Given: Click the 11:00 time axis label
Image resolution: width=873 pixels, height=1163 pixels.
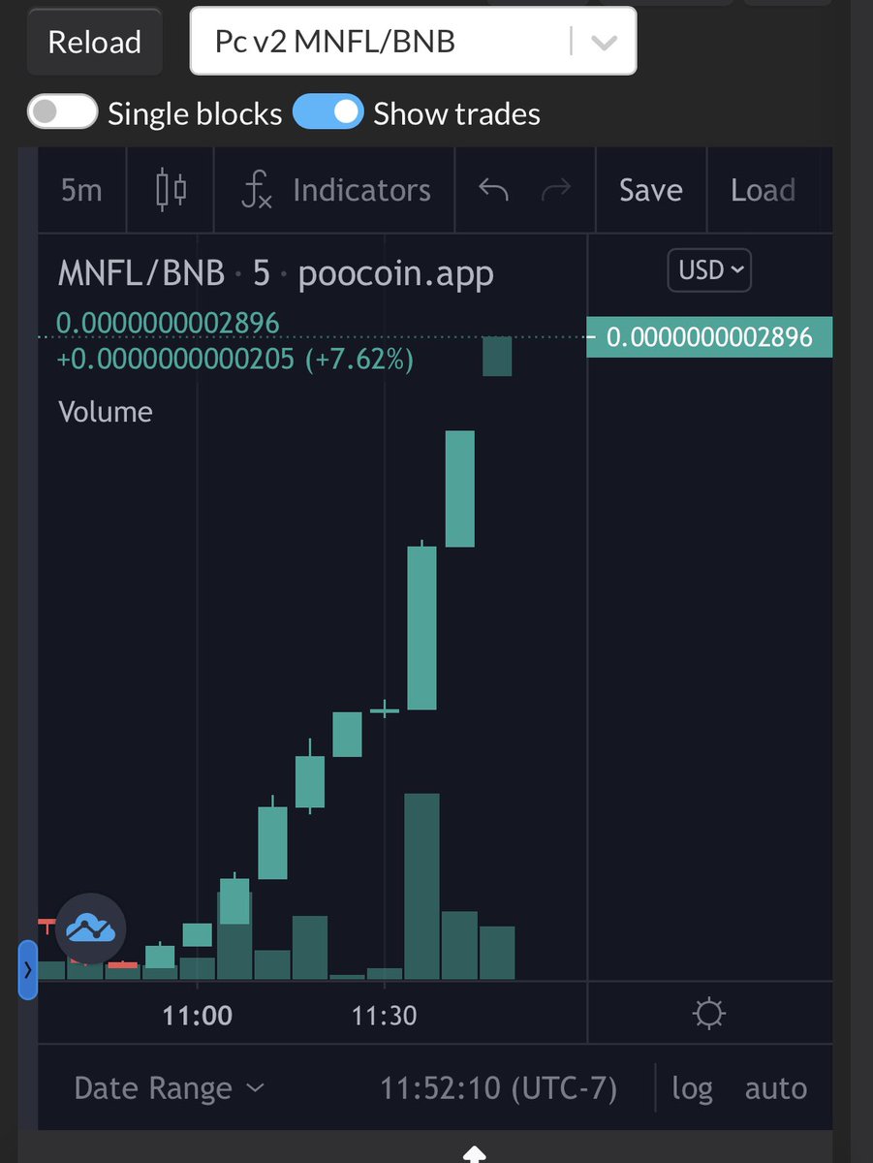Looking at the screenshot, I should click(x=198, y=1016).
